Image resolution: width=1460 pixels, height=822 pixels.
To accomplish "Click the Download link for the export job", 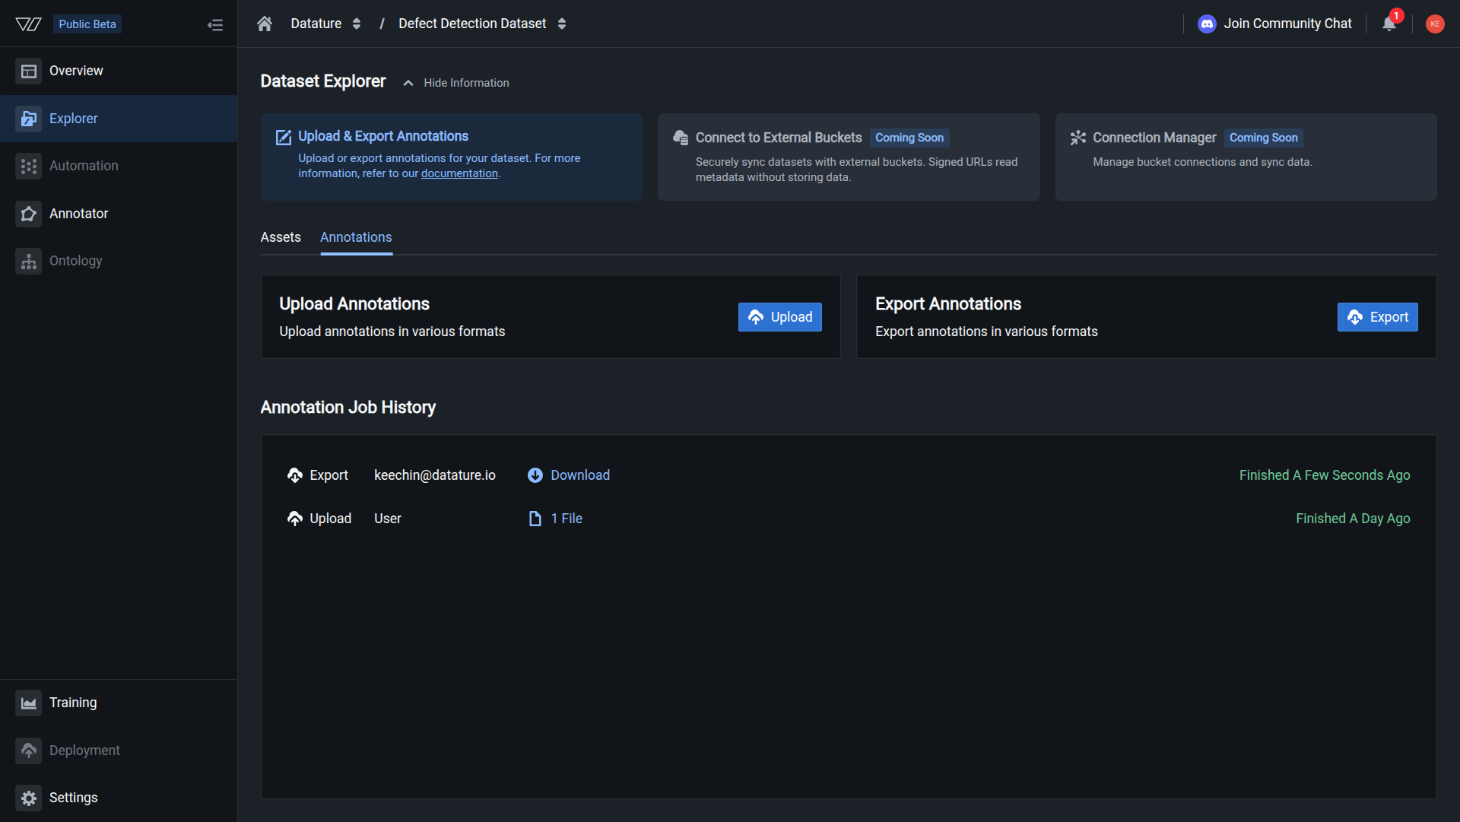I will (x=579, y=475).
